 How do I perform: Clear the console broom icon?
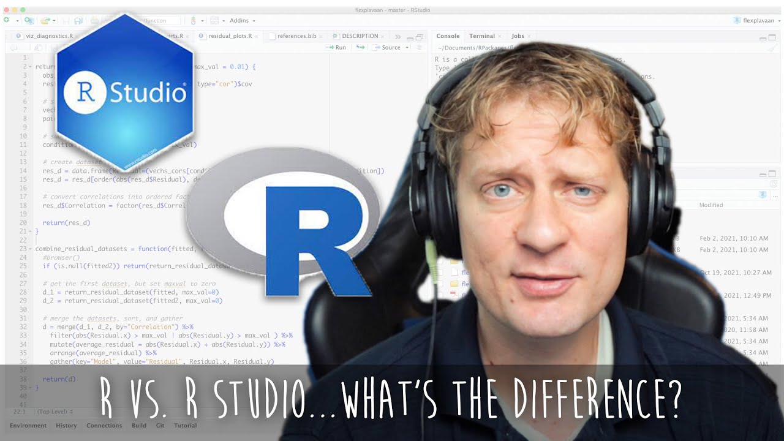pos(772,48)
